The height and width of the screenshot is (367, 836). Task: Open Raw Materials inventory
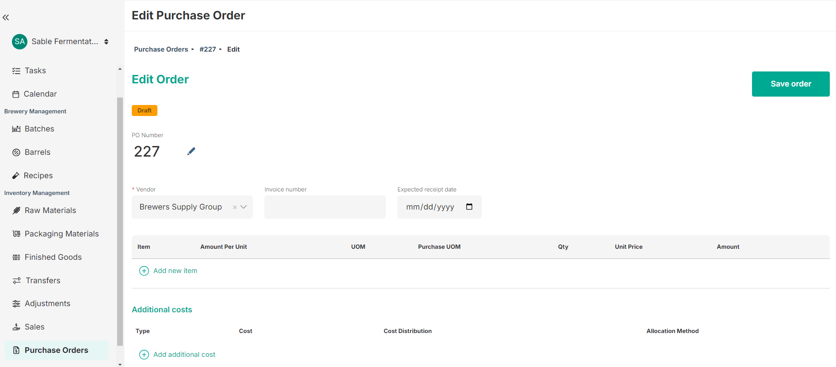click(50, 210)
